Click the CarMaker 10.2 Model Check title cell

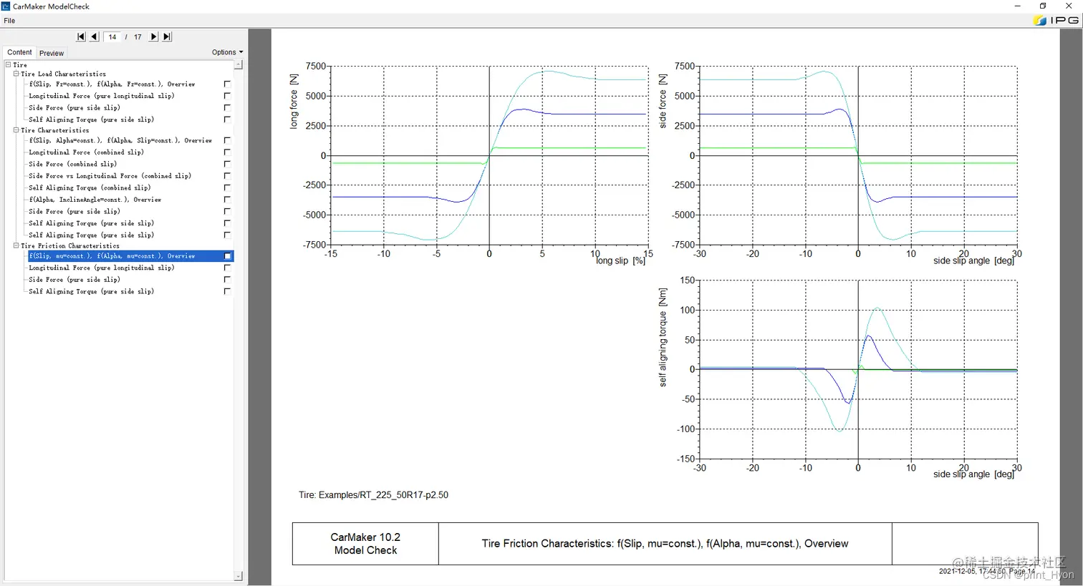[x=365, y=544]
